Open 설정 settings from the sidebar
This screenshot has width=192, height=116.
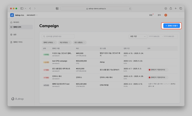(15, 35)
